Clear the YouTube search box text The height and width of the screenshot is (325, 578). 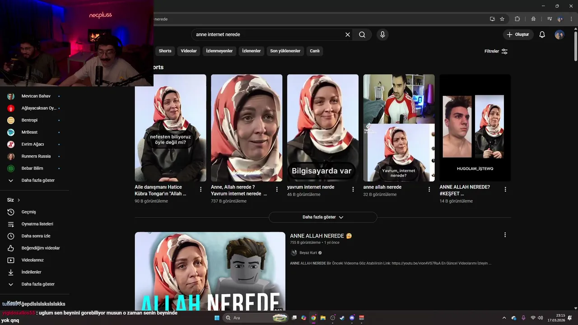click(348, 34)
